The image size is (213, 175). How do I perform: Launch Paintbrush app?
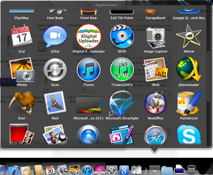(x=189, y=103)
